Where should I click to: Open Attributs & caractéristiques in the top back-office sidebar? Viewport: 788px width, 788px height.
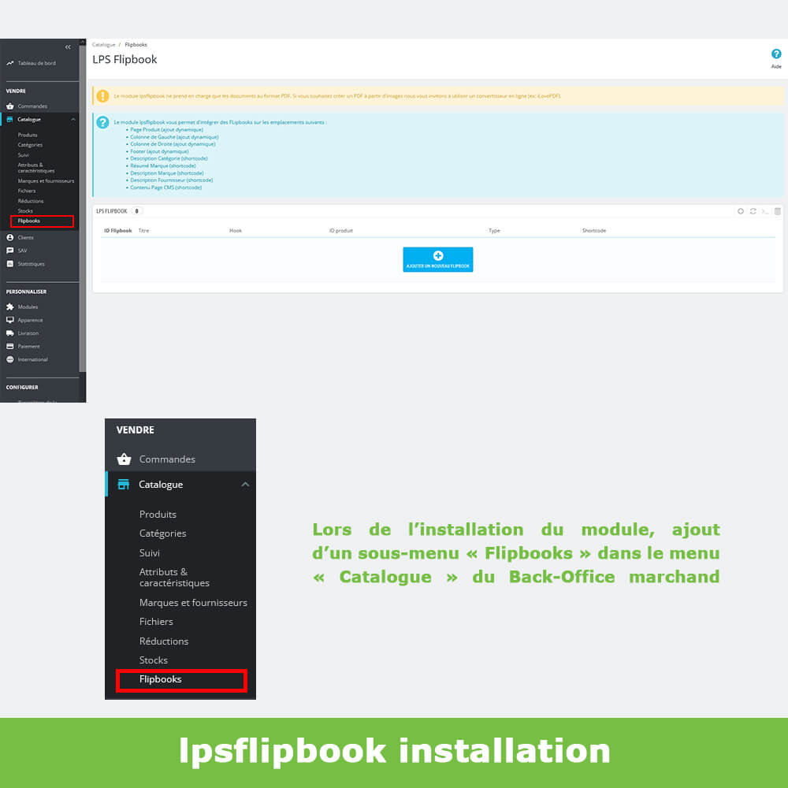(36, 168)
